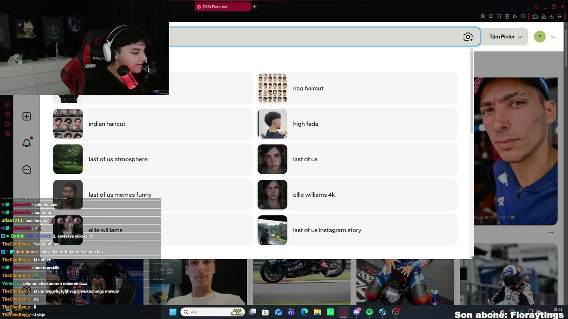This screenshot has width=568, height=319.
Task: Switch to the (183) Pinterest tab
Action: point(224,7)
